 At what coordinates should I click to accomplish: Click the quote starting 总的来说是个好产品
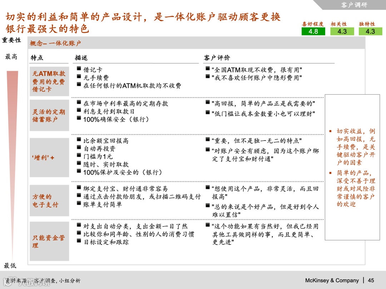[265, 211]
